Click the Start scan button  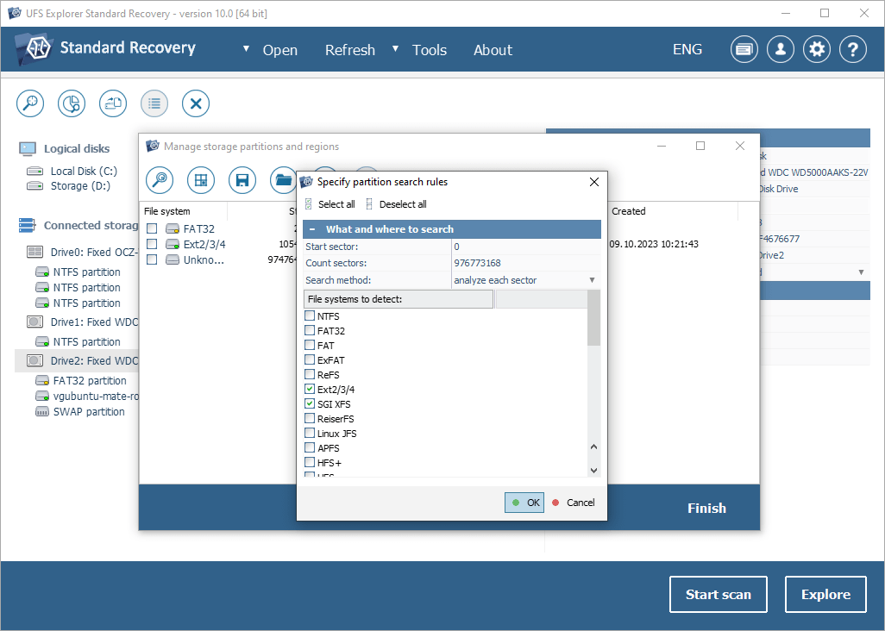pos(718,594)
